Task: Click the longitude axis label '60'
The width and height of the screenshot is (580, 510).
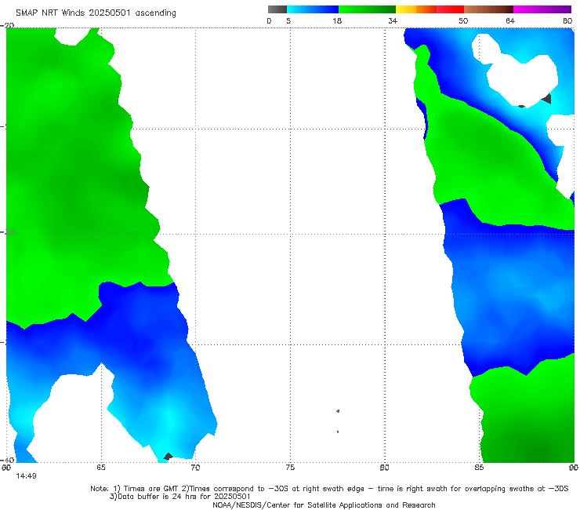Action: click(6, 468)
